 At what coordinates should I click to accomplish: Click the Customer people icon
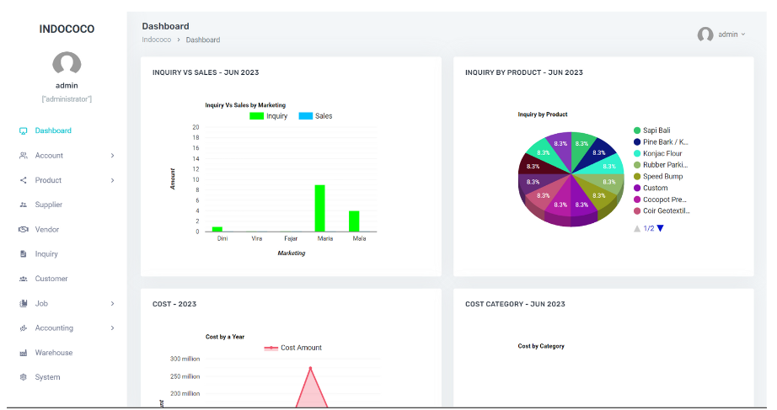pos(24,279)
